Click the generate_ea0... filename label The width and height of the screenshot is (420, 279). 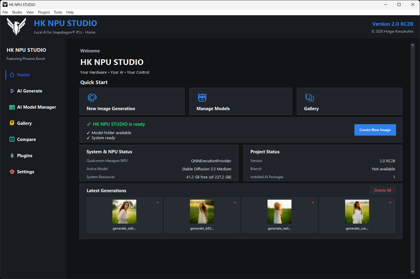(x=280, y=228)
